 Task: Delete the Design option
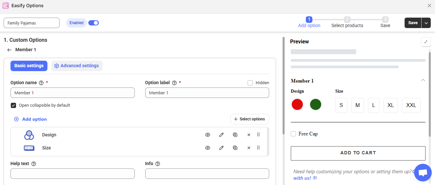pos(249,135)
